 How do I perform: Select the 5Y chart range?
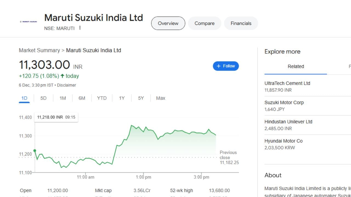click(x=141, y=98)
